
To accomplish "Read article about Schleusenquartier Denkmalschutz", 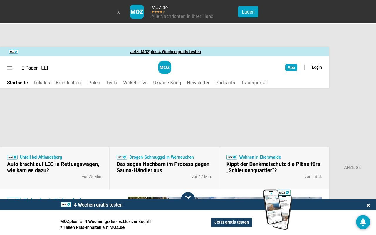I will (273, 167).
